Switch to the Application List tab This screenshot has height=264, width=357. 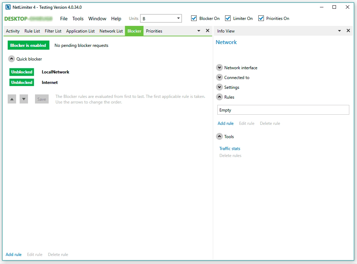pos(80,31)
